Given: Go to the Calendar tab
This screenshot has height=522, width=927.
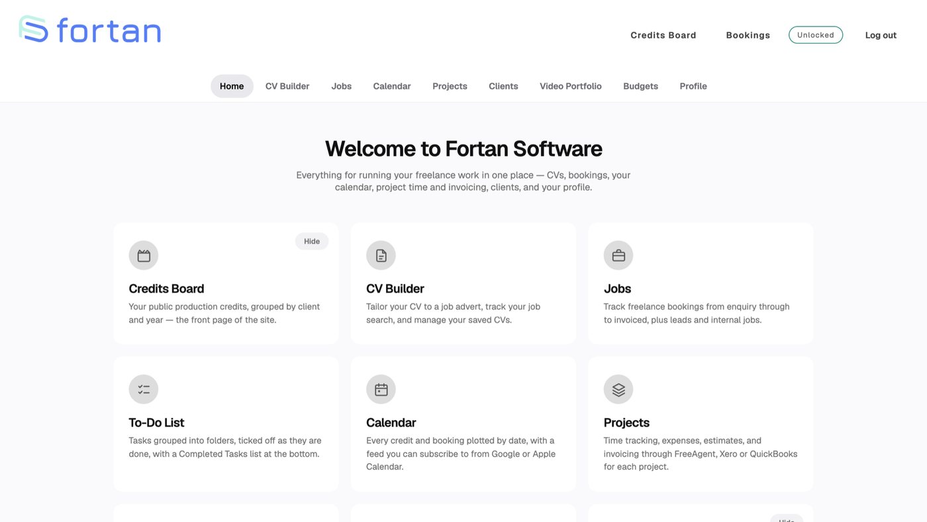Looking at the screenshot, I should (392, 86).
